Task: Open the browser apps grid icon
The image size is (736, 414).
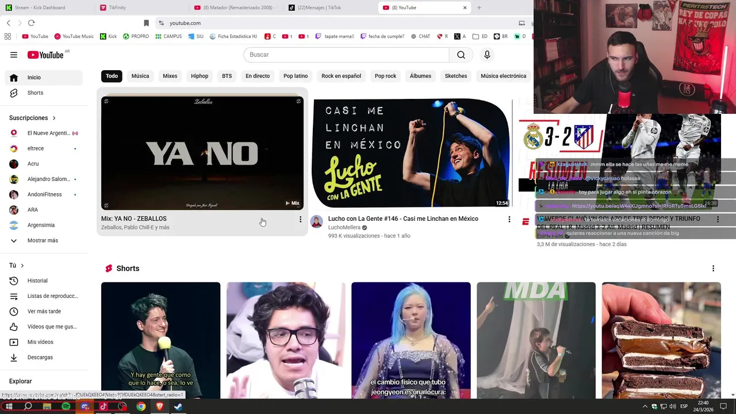Action: click(x=7, y=36)
